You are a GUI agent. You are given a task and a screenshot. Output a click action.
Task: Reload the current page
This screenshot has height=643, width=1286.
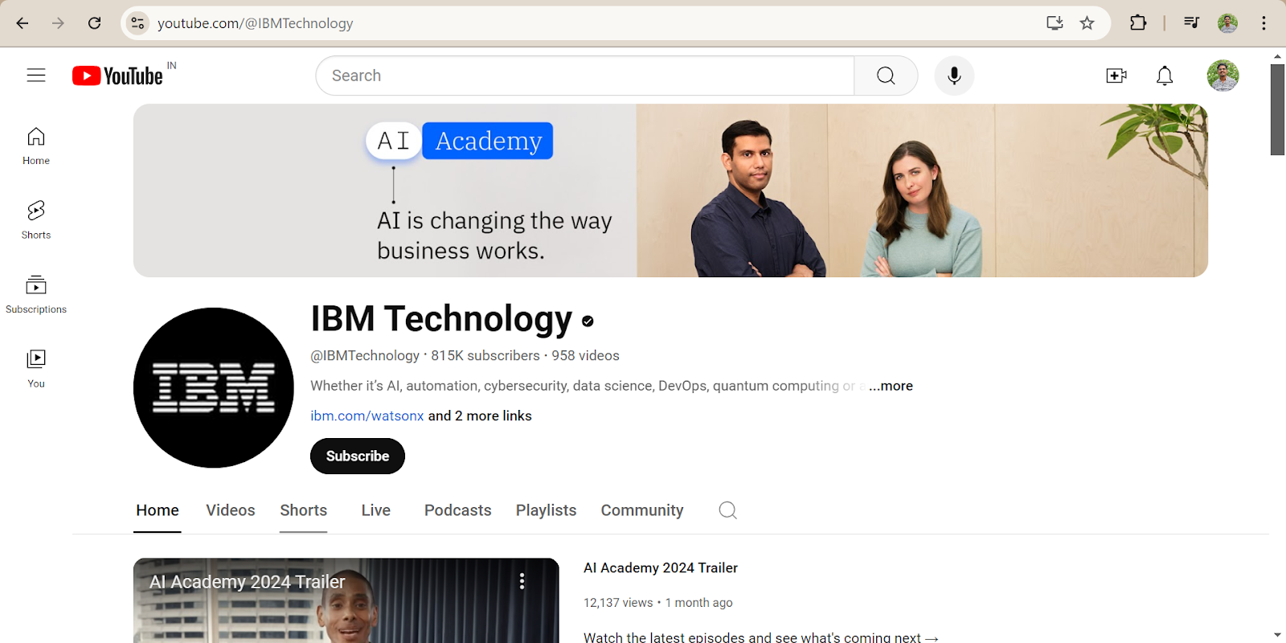pos(94,23)
